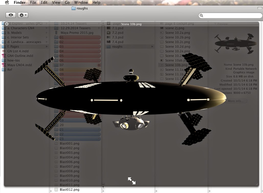Open the Window menu
This screenshot has width=263, height=193.
81,3
